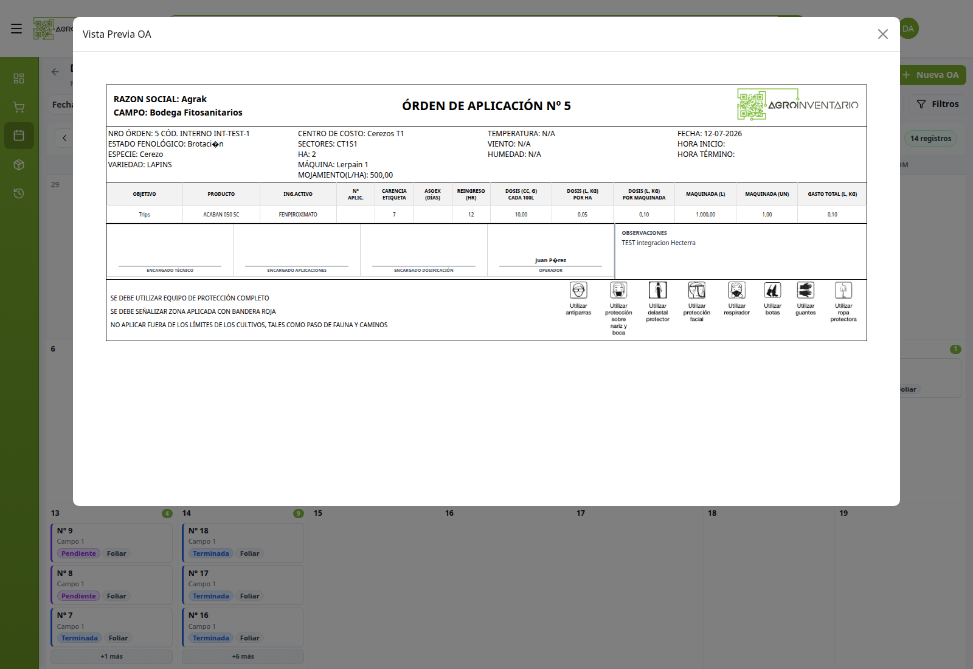
Task: Expand +6 más on day 14
Action: point(243,656)
